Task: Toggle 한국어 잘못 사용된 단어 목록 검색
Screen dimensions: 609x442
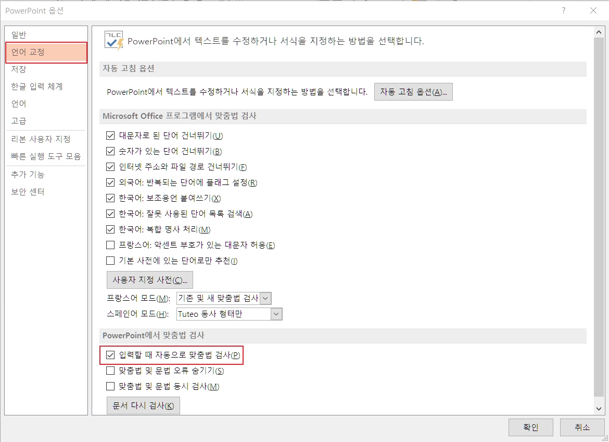Action: 110,214
